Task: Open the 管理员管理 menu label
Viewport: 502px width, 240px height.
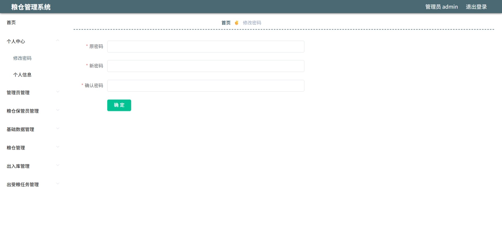Action: (18, 93)
